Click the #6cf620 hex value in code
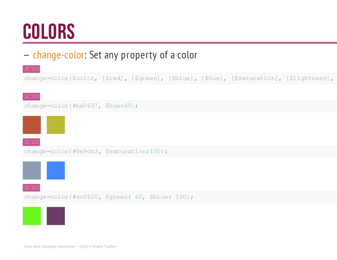 [x=85, y=197]
